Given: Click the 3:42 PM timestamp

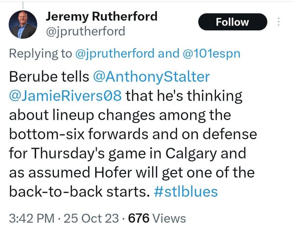Looking at the screenshot, I should tap(32, 218).
